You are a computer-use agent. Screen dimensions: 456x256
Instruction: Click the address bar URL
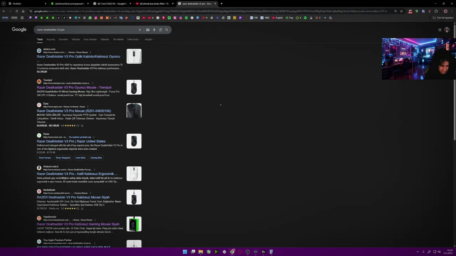(x=210, y=11)
